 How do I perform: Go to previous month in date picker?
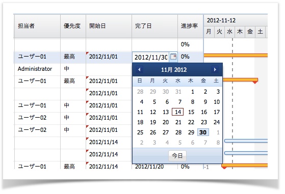139,70
